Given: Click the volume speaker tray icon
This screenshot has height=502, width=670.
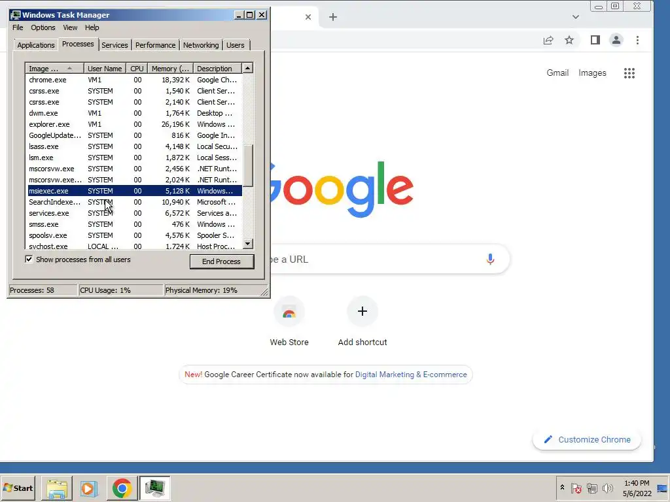Looking at the screenshot, I should click(607, 488).
